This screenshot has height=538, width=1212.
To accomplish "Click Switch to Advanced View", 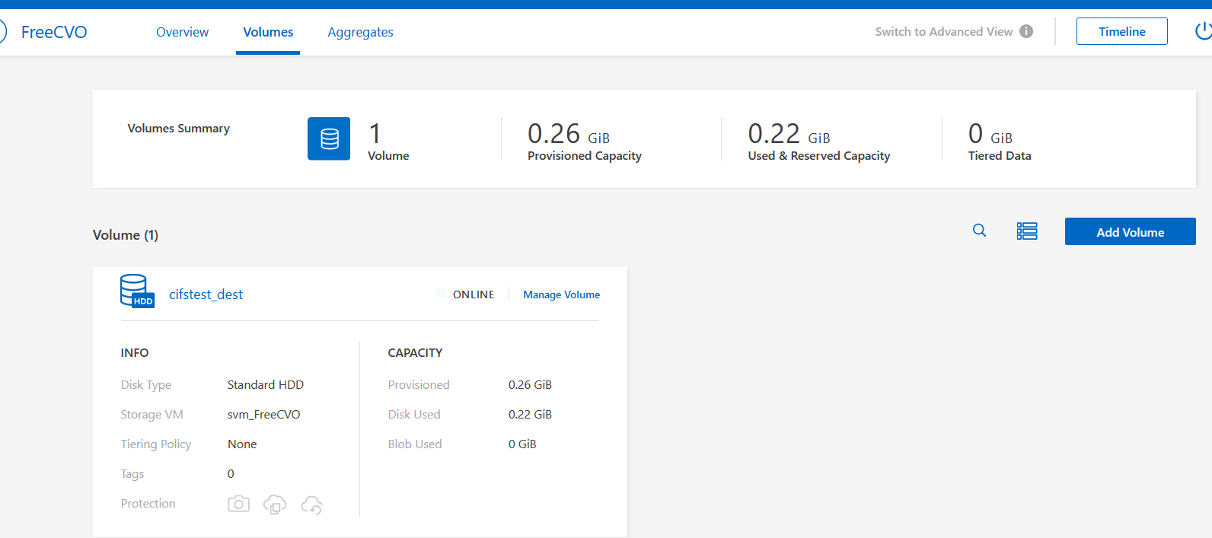I will point(944,31).
